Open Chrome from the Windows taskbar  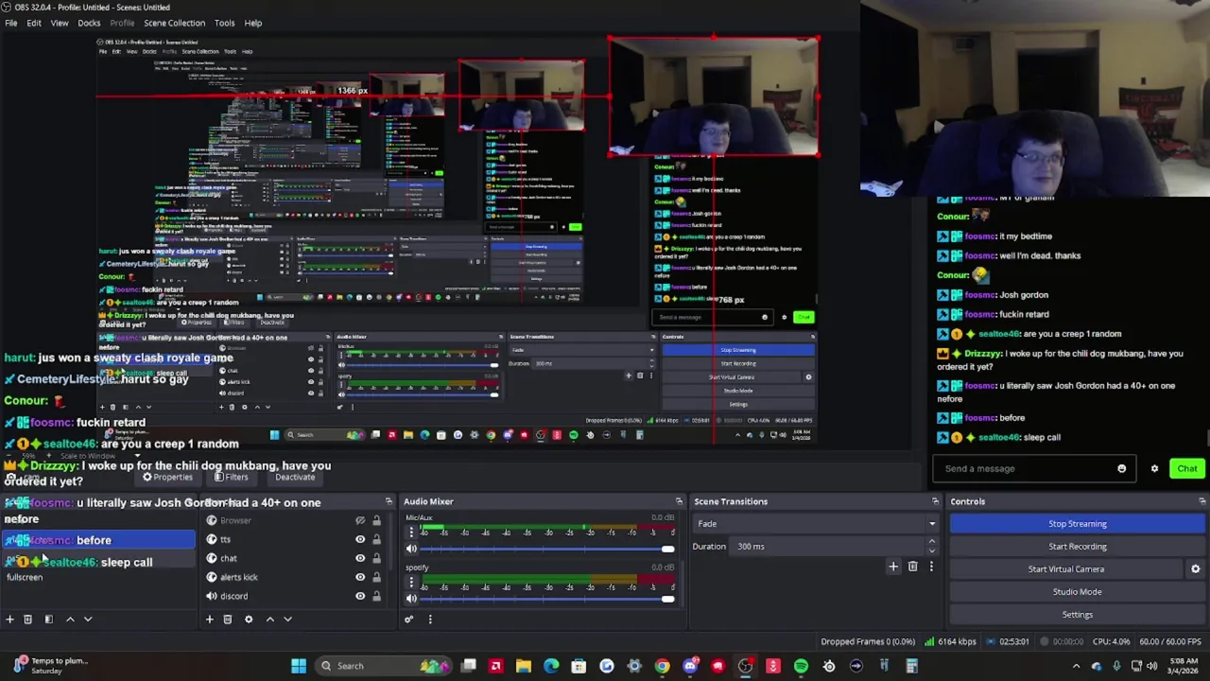662,666
